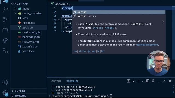Click 'Done in 9.53s.' terminal text

[x=68, y=93]
